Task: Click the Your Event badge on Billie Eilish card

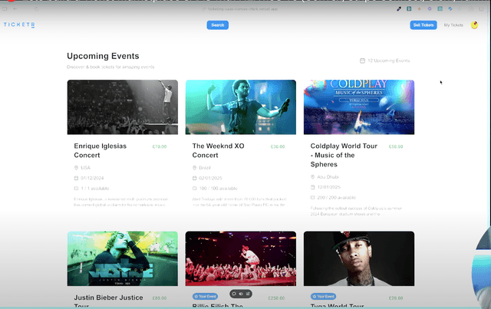Action: point(205,297)
